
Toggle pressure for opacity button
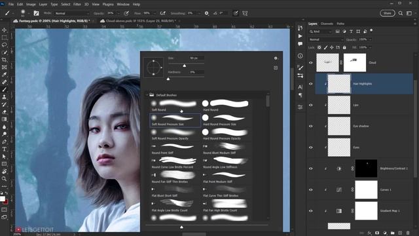click(126, 13)
